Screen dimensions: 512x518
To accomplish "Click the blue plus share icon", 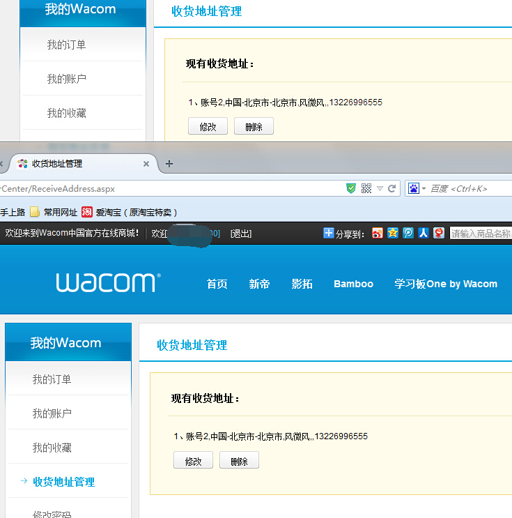I will click(x=328, y=233).
